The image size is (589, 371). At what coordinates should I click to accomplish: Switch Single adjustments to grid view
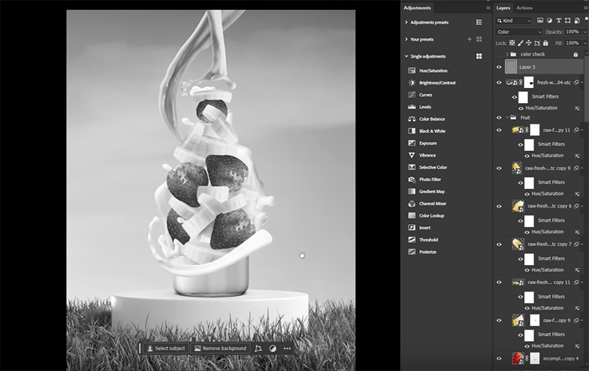479,56
